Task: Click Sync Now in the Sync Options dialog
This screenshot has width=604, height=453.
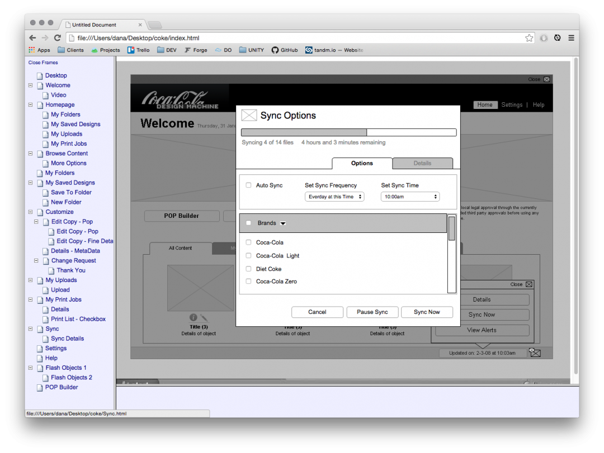Action: pos(427,312)
